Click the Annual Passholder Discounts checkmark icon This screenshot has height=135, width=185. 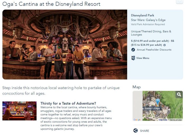pyautogui.click(x=133, y=50)
